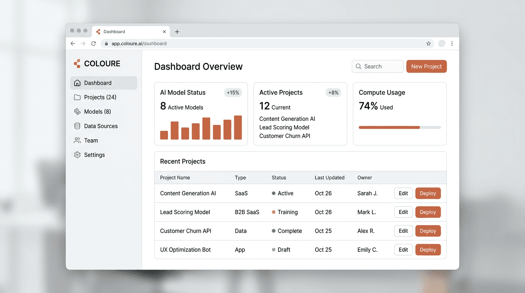This screenshot has width=525, height=293.
Task: Open Projects (24) in the sidebar
Action: pyautogui.click(x=103, y=97)
